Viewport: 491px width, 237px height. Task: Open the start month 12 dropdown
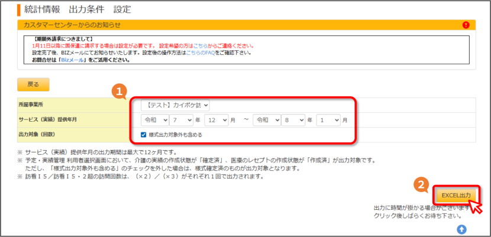217,120
